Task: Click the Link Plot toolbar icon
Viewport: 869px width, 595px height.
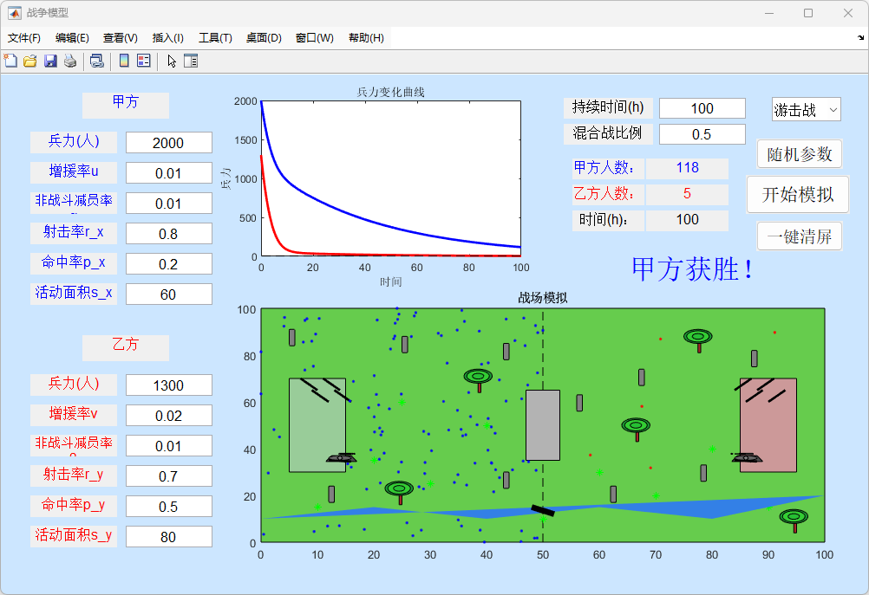Action: (x=96, y=61)
